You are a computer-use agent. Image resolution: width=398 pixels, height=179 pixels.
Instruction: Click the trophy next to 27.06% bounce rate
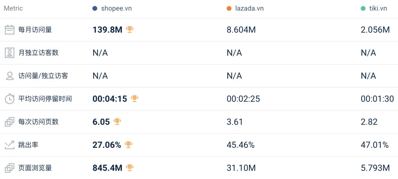[x=129, y=144]
